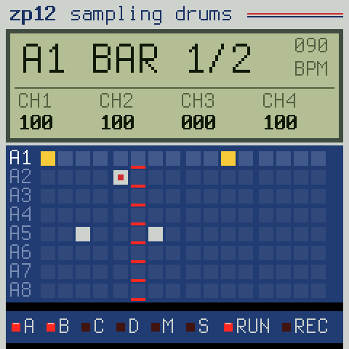Select the A4 pattern row label

[20, 214]
